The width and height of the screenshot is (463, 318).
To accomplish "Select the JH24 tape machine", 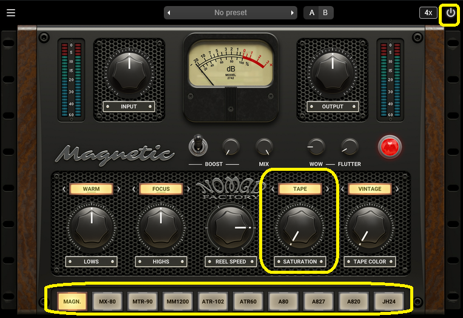I will click(x=389, y=302).
